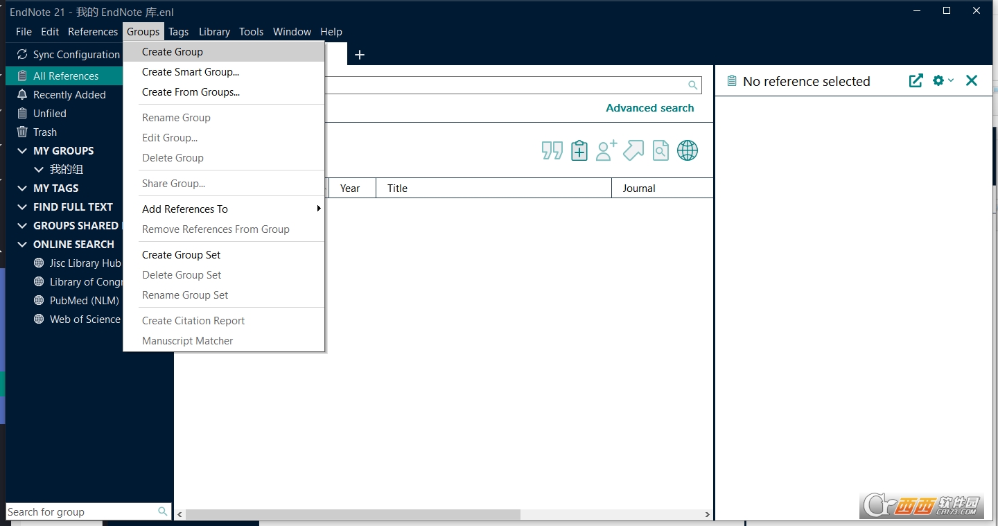Click the Advanced search link
The image size is (998, 526).
[649, 108]
